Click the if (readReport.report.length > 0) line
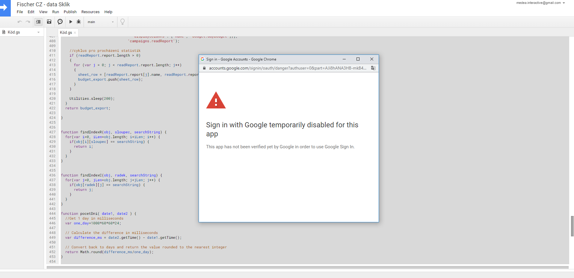This screenshot has width=574, height=278. (105, 55)
